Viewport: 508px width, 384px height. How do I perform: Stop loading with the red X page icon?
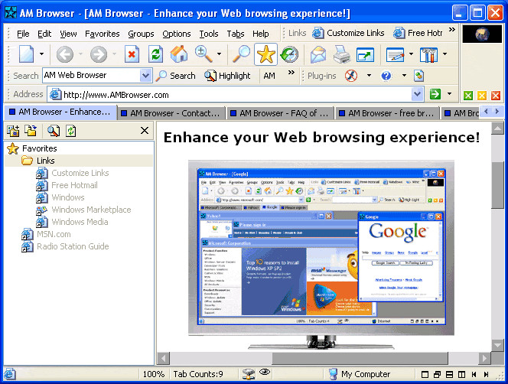pyautogui.click(x=132, y=54)
